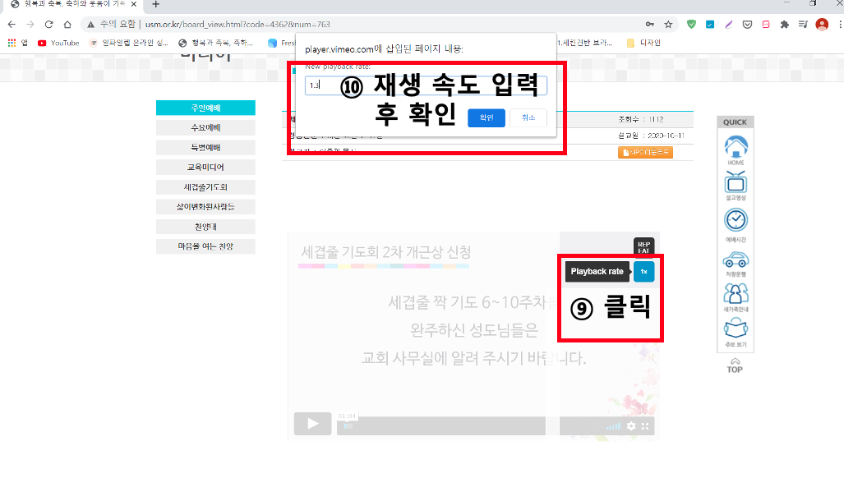Open the Apps bookmark shortcut

[x=18, y=43]
